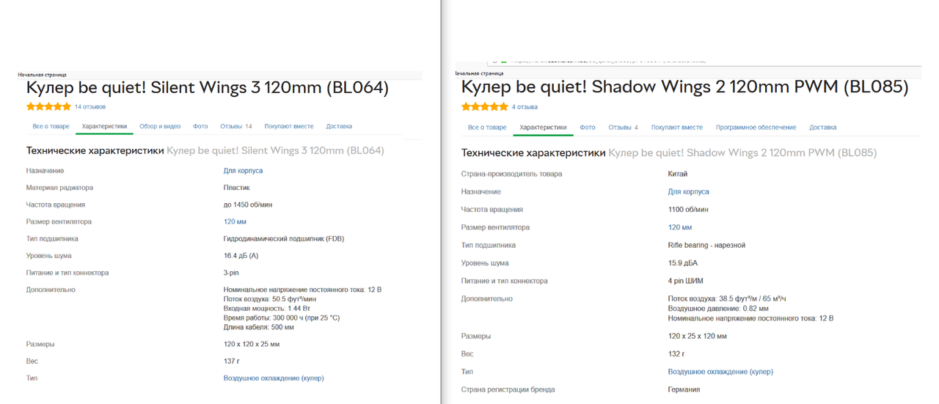
Task: Click 'Воздушное давление: 0.82 мм' line
Action: [x=718, y=309]
